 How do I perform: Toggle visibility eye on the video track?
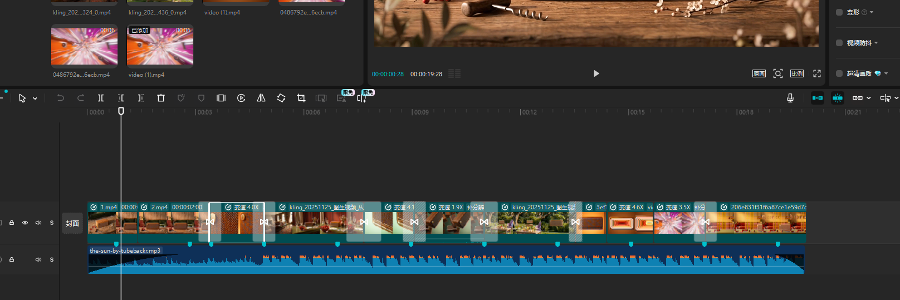pyautogui.click(x=25, y=223)
